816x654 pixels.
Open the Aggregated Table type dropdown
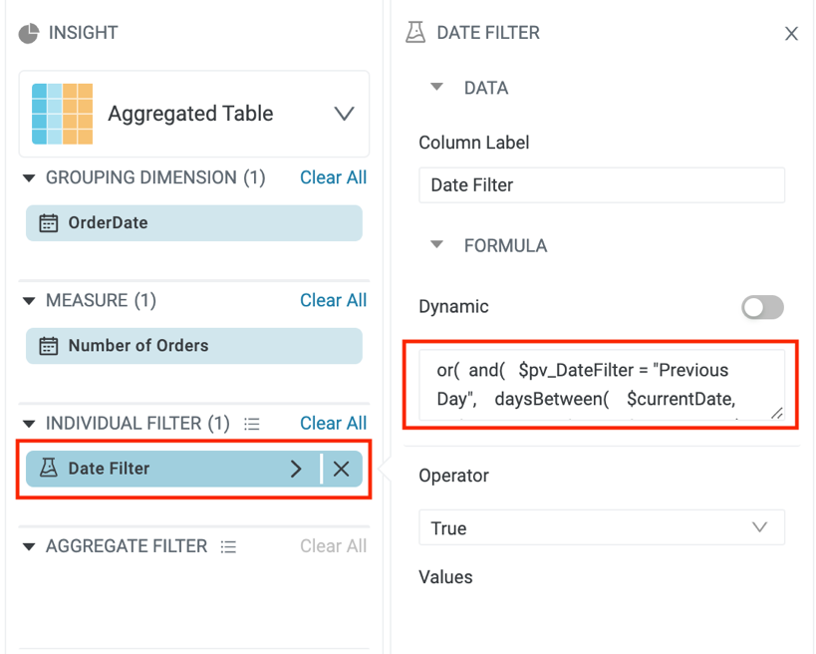coord(344,114)
